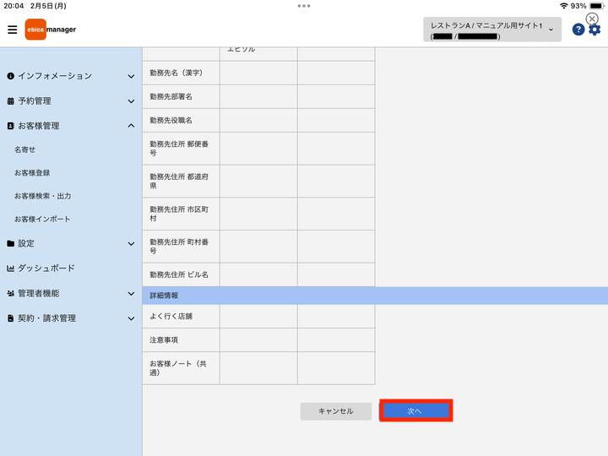Image resolution: width=608 pixels, height=456 pixels.
Task: Select the 勤務先住所 町村番号 row label
Action: (179, 247)
